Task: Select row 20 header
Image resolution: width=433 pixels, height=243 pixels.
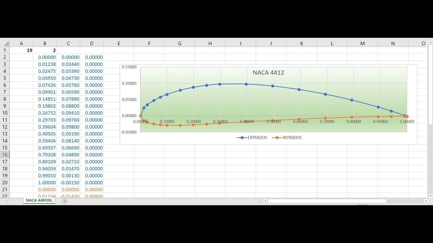Action: coord(5,183)
